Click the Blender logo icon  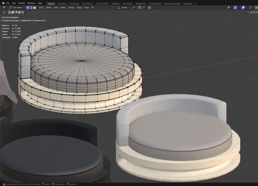point(3,3)
